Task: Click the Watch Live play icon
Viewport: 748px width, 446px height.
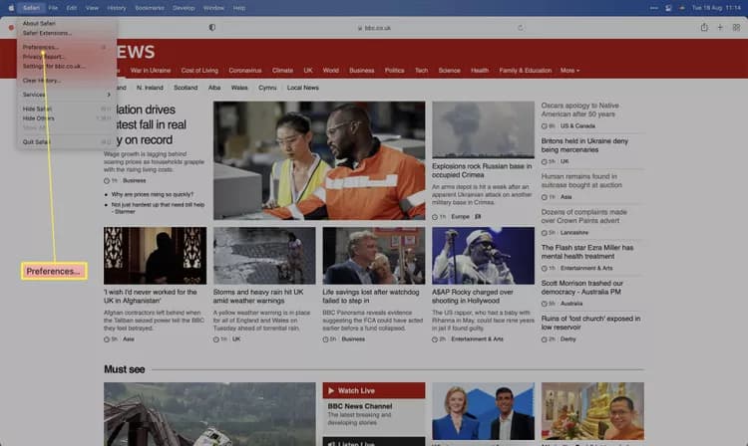Action: 331,390
